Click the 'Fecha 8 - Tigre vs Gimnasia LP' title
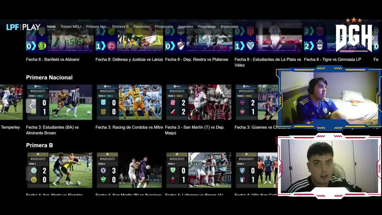 pos(332,59)
